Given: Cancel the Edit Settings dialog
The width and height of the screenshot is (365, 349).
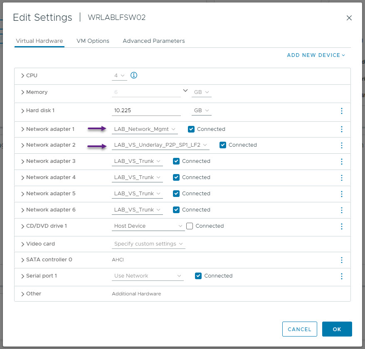Looking at the screenshot, I should (x=299, y=329).
